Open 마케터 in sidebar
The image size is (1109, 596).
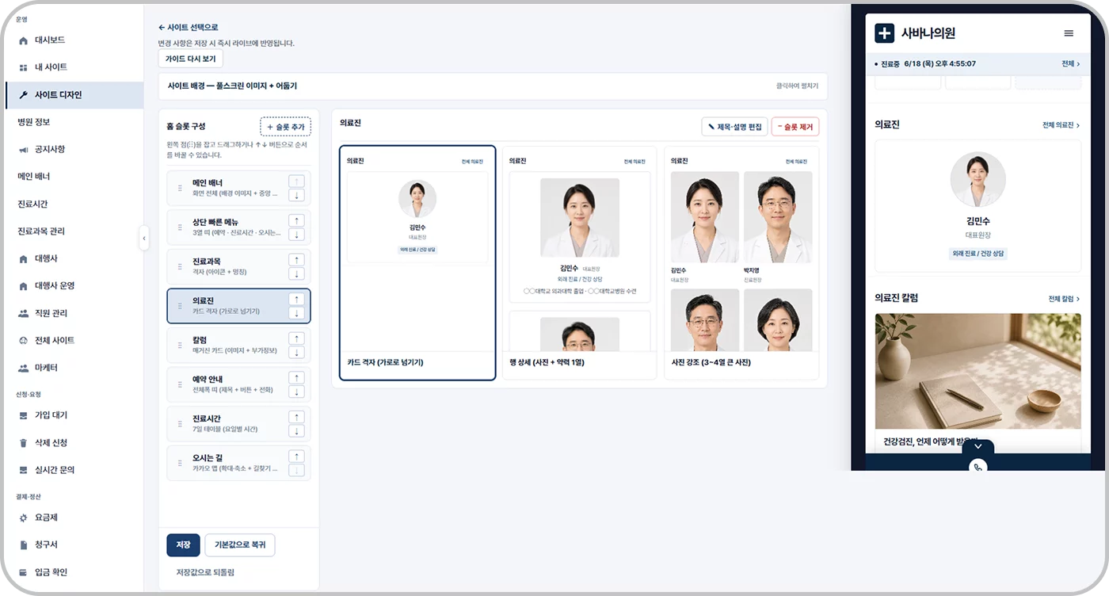click(74, 368)
